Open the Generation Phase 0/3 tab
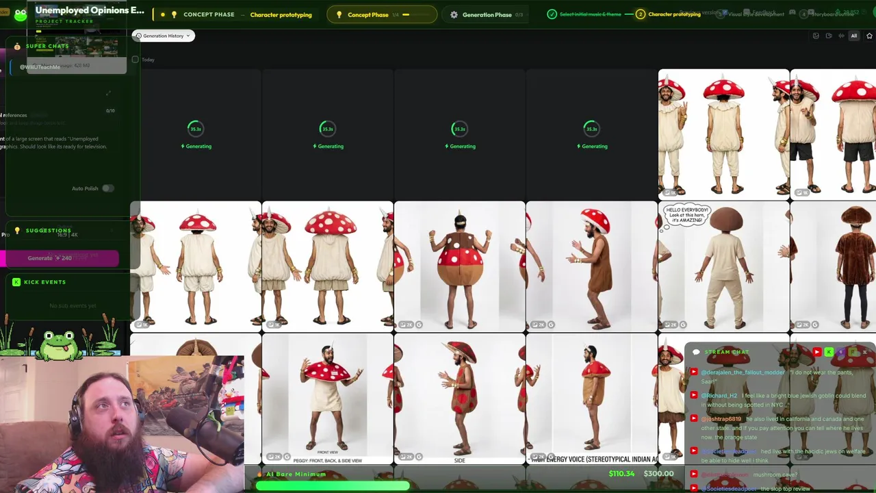Viewport: 876px width, 493px height. click(x=487, y=14)
